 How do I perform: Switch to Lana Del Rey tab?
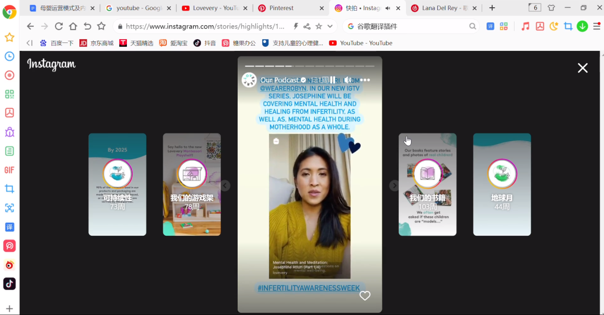(444, 8)
